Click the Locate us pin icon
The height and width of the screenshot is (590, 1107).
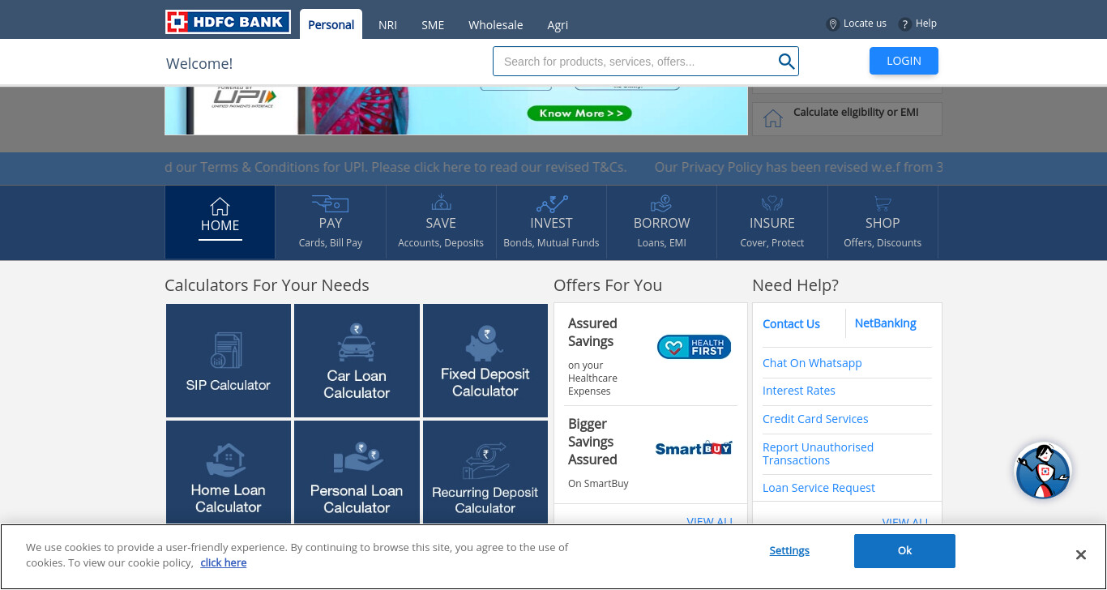pos(832,24)
